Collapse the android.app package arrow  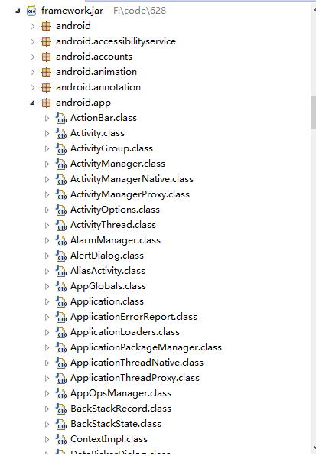click(32, 103)
